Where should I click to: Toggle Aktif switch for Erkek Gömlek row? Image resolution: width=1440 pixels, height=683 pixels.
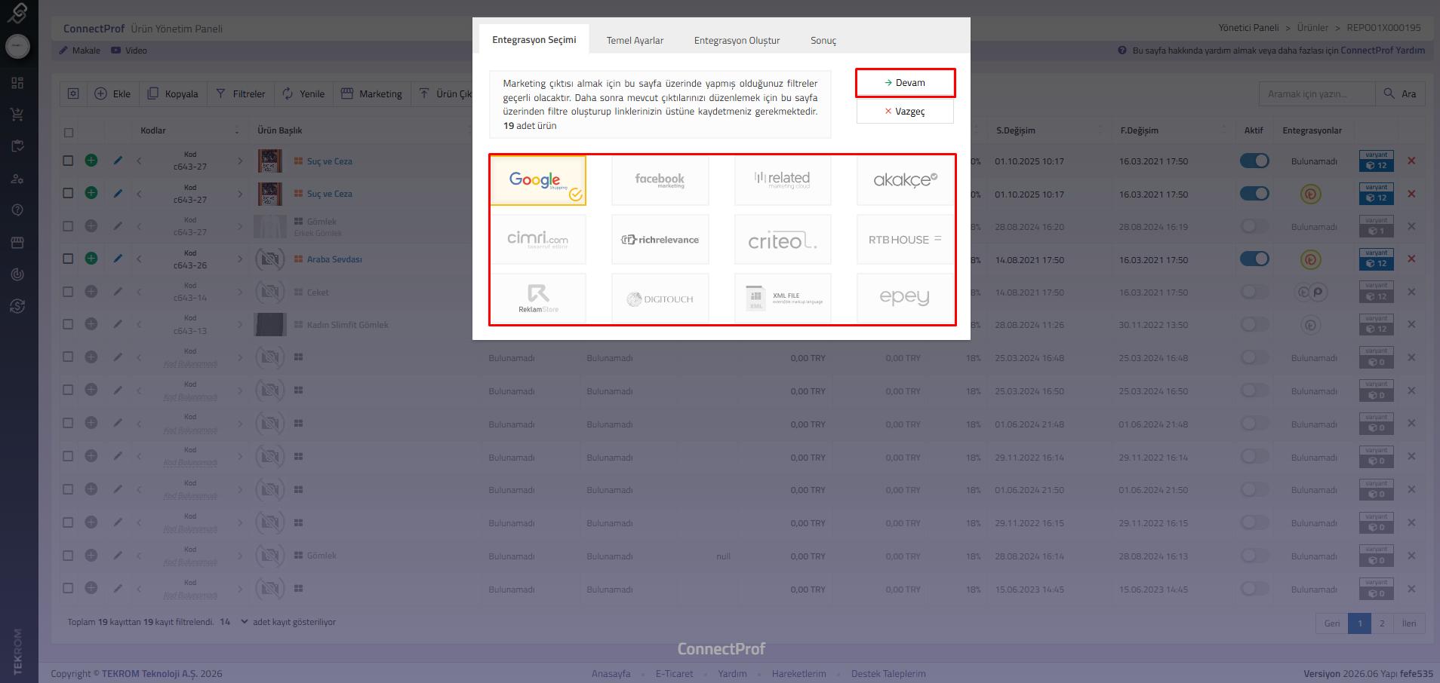[x=1254, y=225]
